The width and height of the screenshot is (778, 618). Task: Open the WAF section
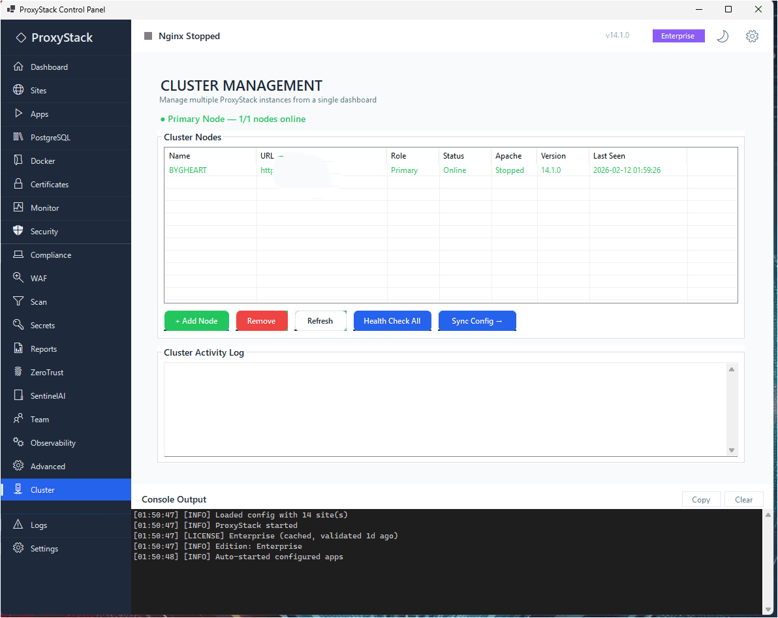[39, 278]
